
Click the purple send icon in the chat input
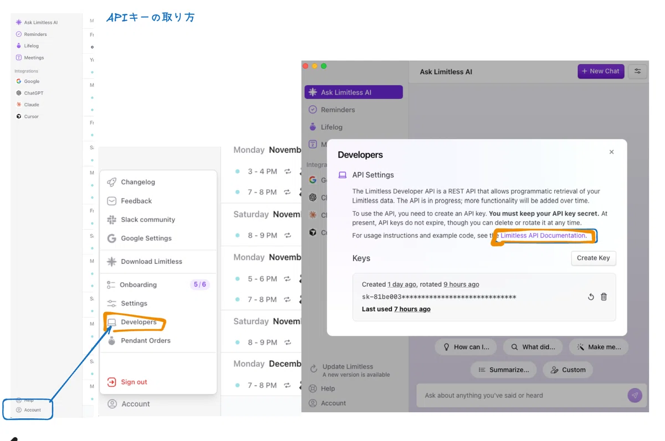coord(635,395)
